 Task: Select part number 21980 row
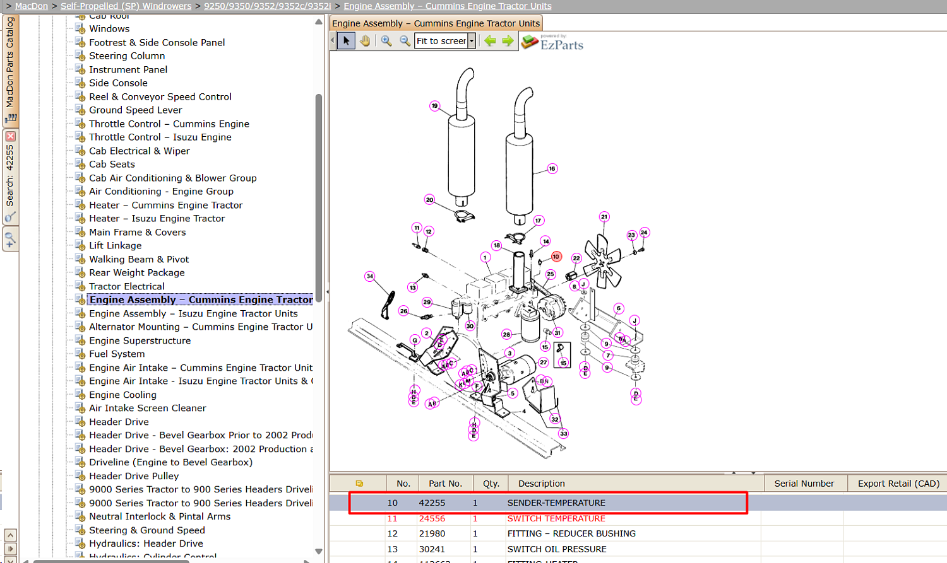pos(638,533)
